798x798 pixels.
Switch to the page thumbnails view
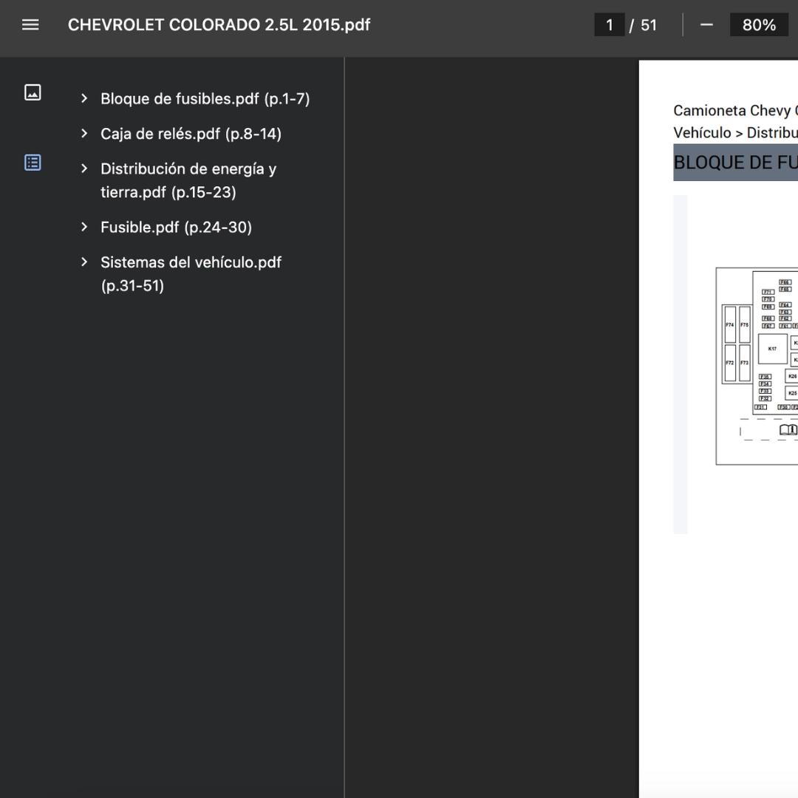[x=33, y=92]
